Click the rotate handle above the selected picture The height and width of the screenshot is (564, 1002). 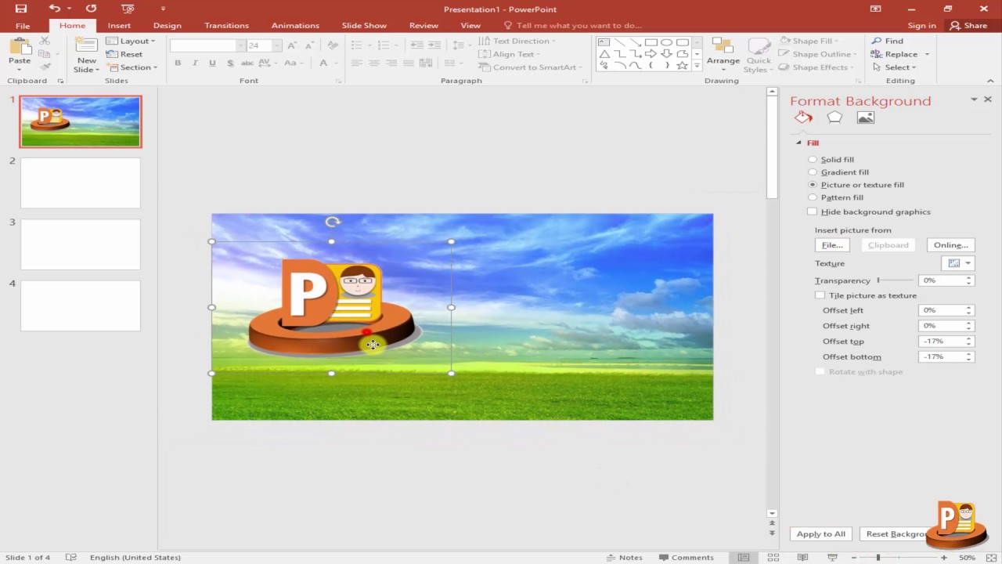[332, 222]
